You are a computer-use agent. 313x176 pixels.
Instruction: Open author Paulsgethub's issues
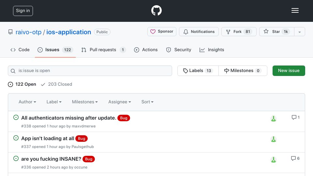pyautogui.click(x=82, y=147)
